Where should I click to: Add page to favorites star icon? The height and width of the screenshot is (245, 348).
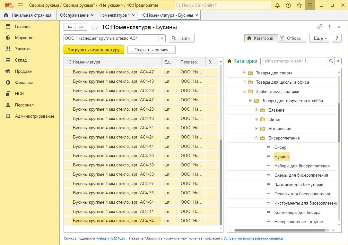click(94, 27)
